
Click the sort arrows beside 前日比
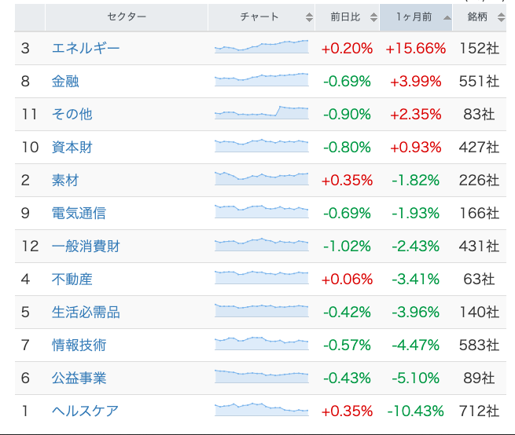click(373, 17)
